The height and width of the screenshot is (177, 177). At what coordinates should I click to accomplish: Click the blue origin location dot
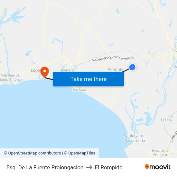(132, 67)
